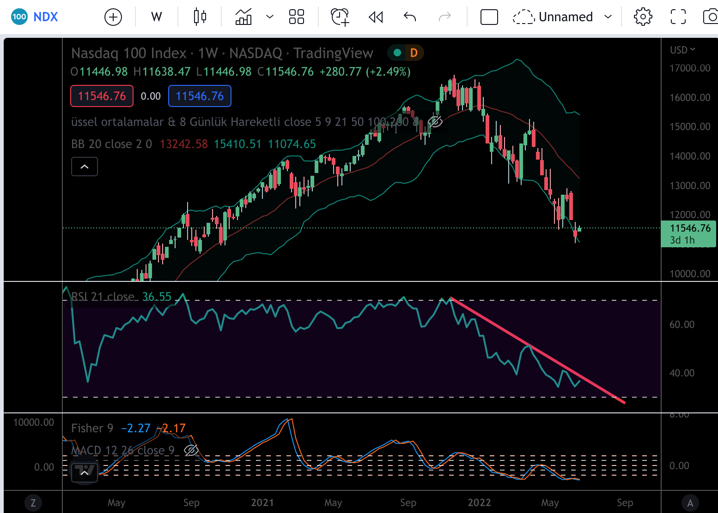Open the candlestick chart style selector
718x513 pixels.
200,17
